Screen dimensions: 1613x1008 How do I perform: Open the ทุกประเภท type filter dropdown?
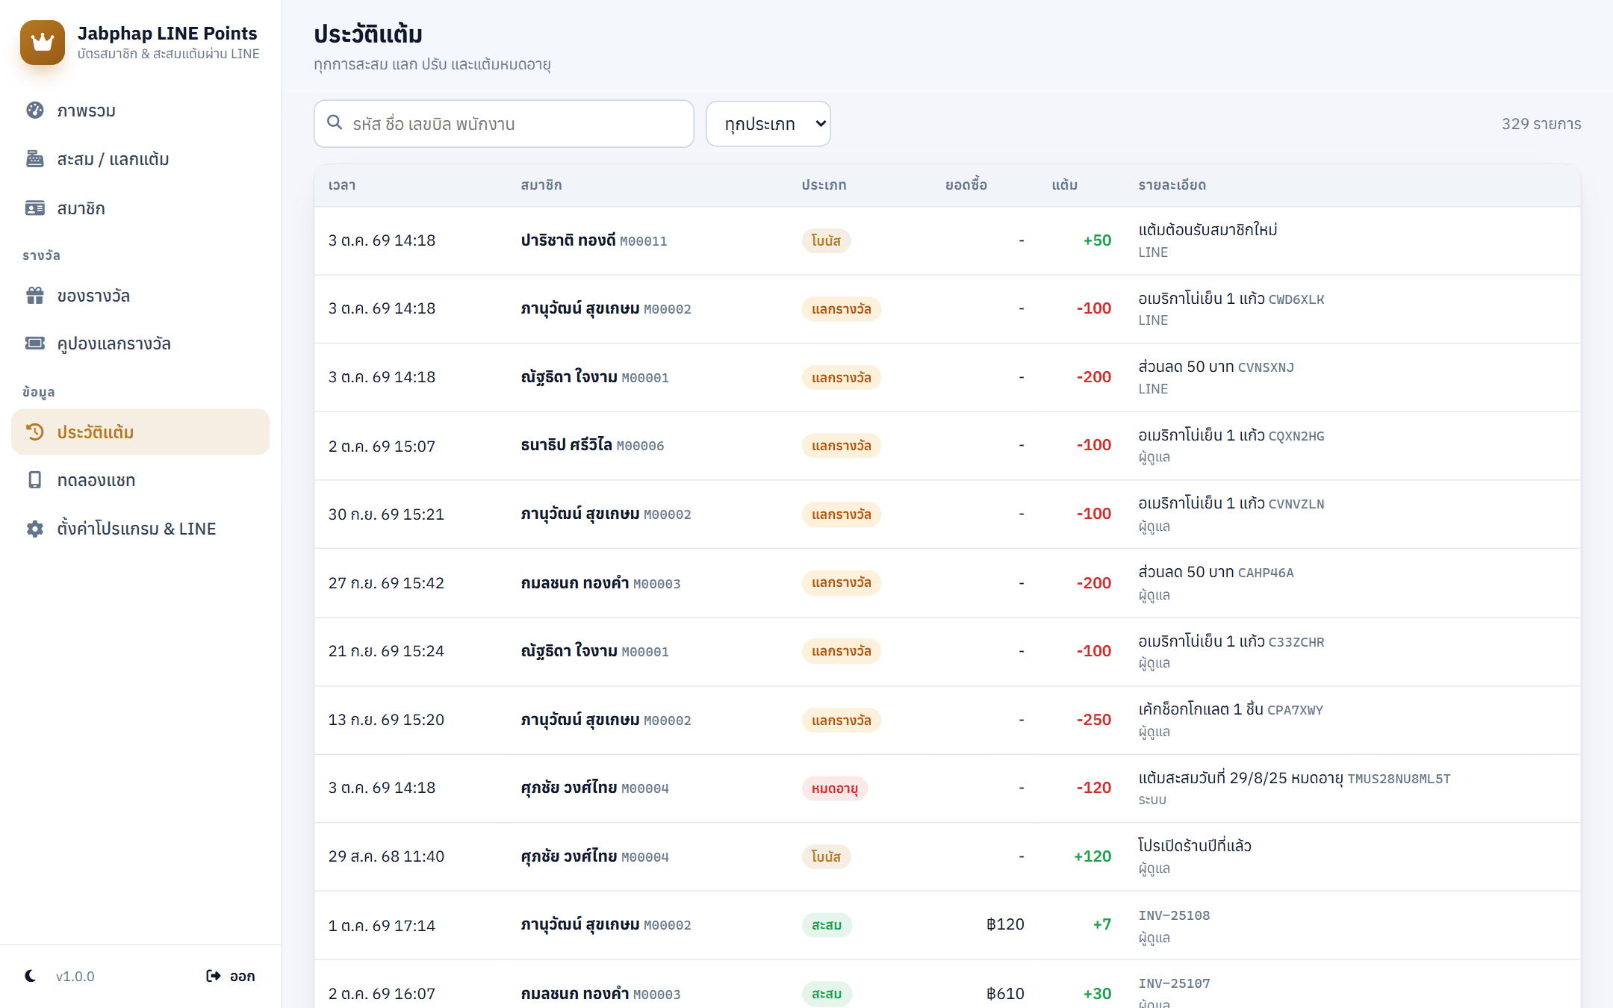click(x=768, y=124)
